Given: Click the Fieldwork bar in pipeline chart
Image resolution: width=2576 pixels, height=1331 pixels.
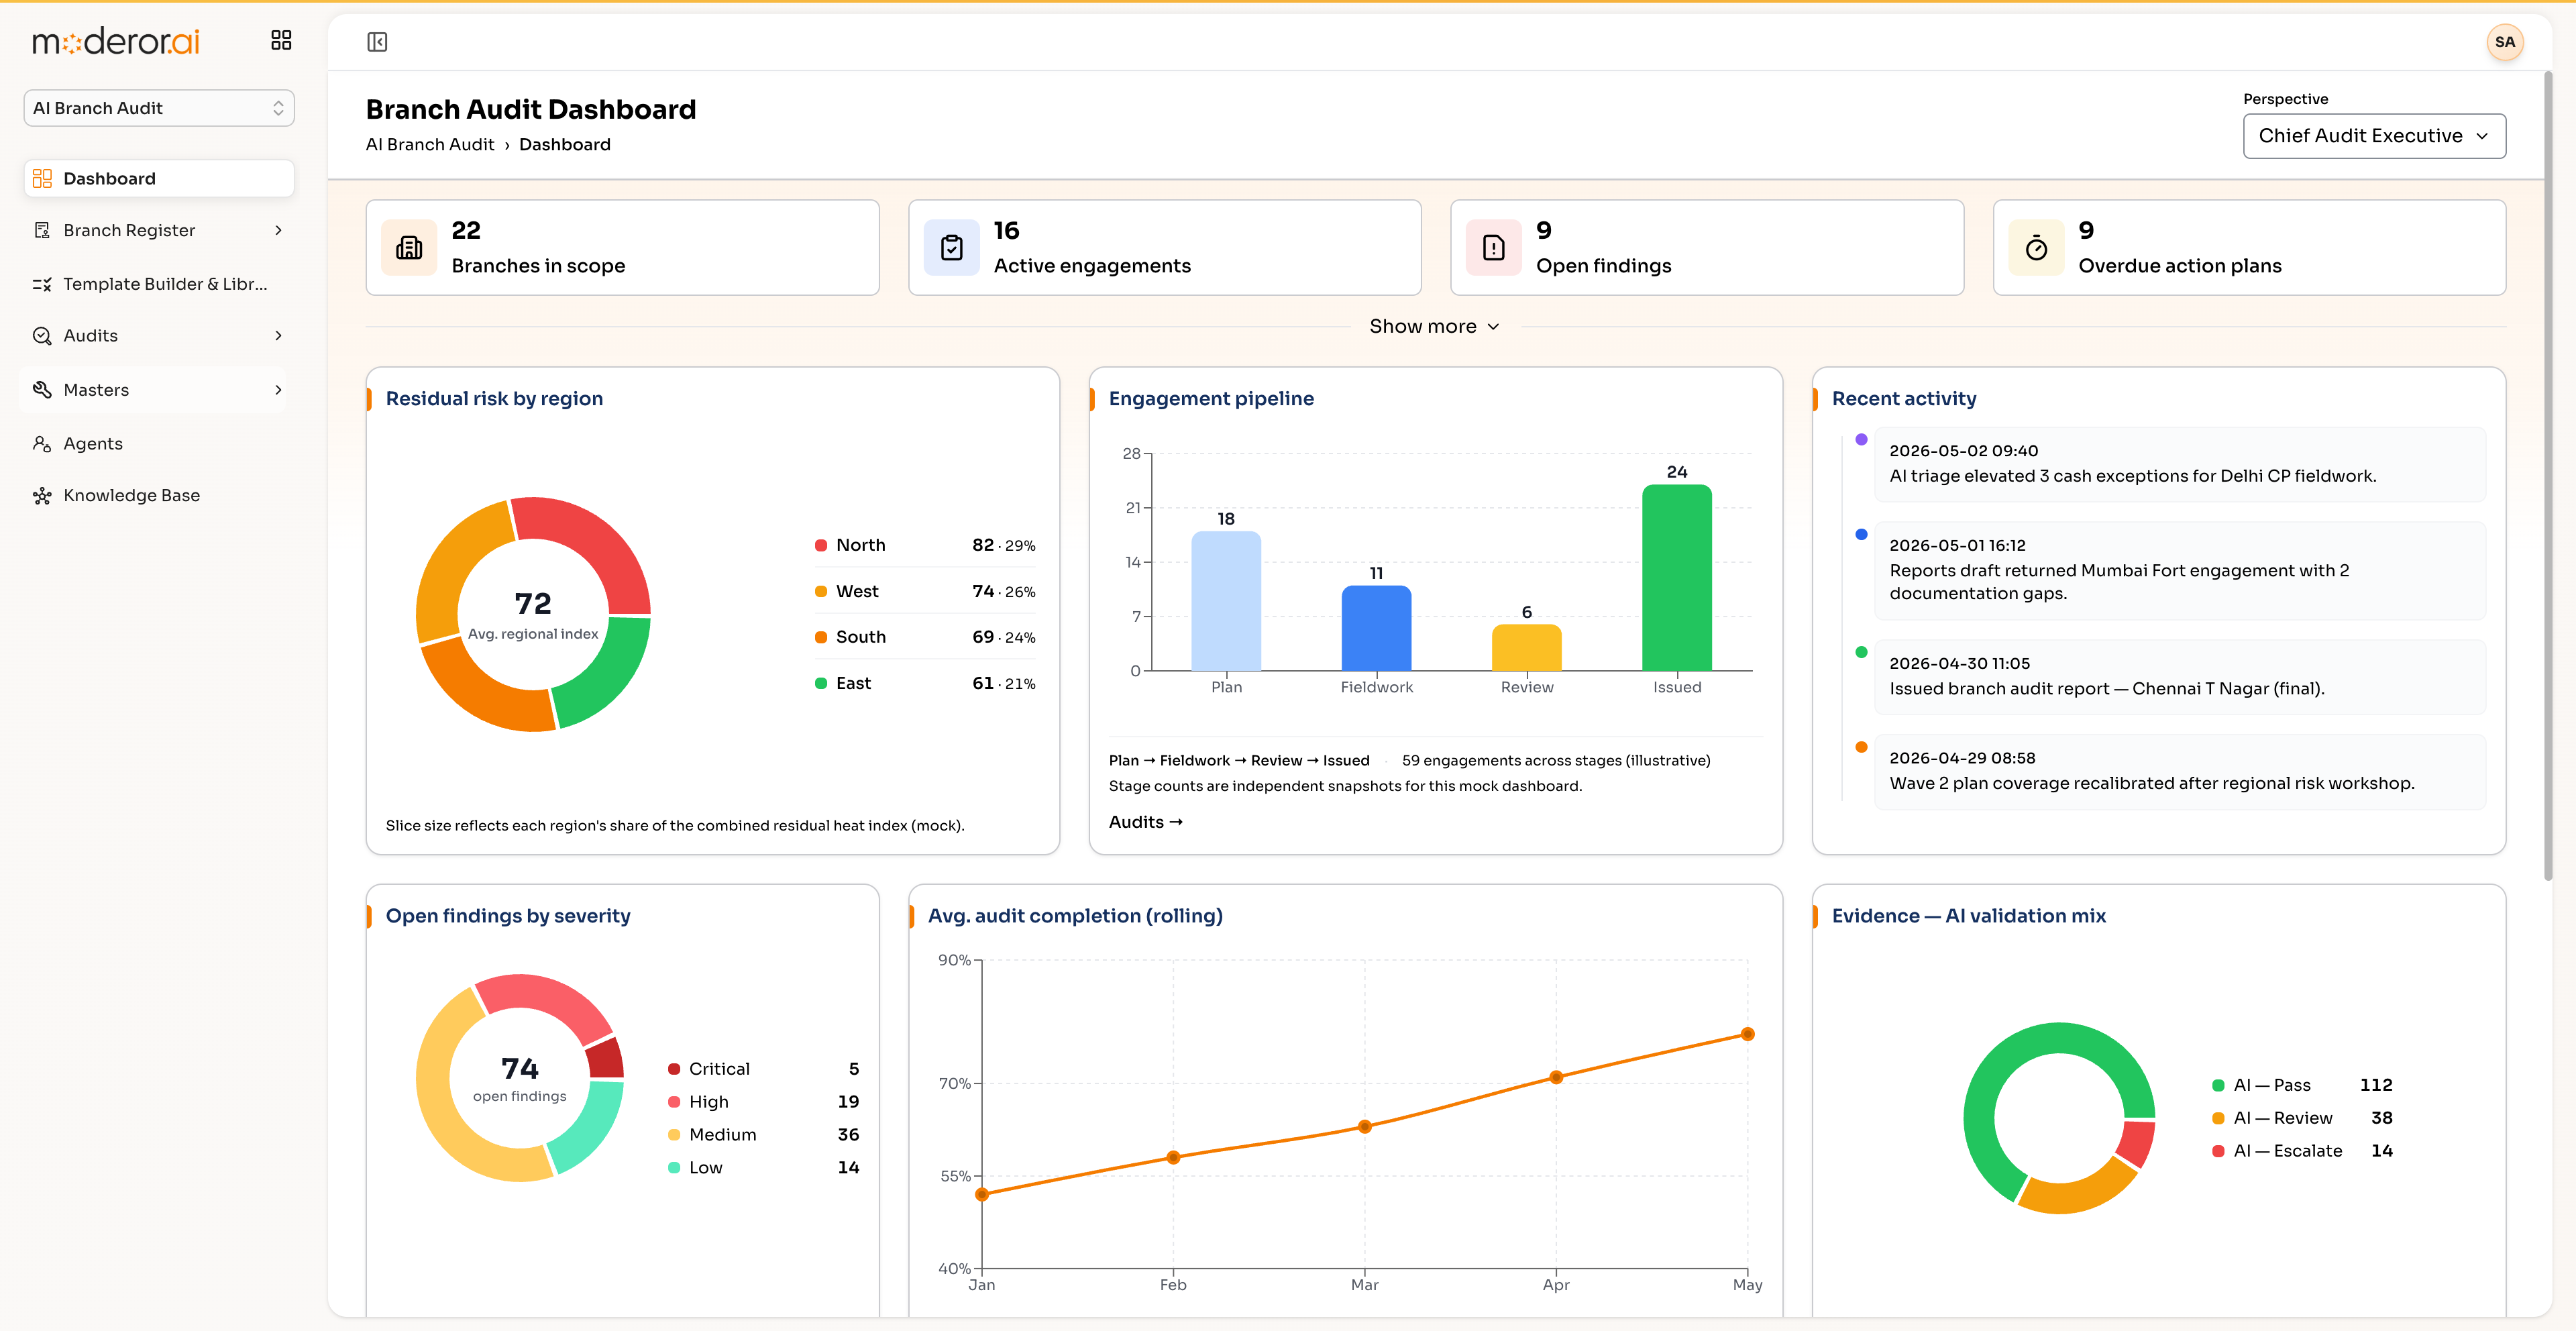Looking at the screenshot, I should coord(1376,628).
